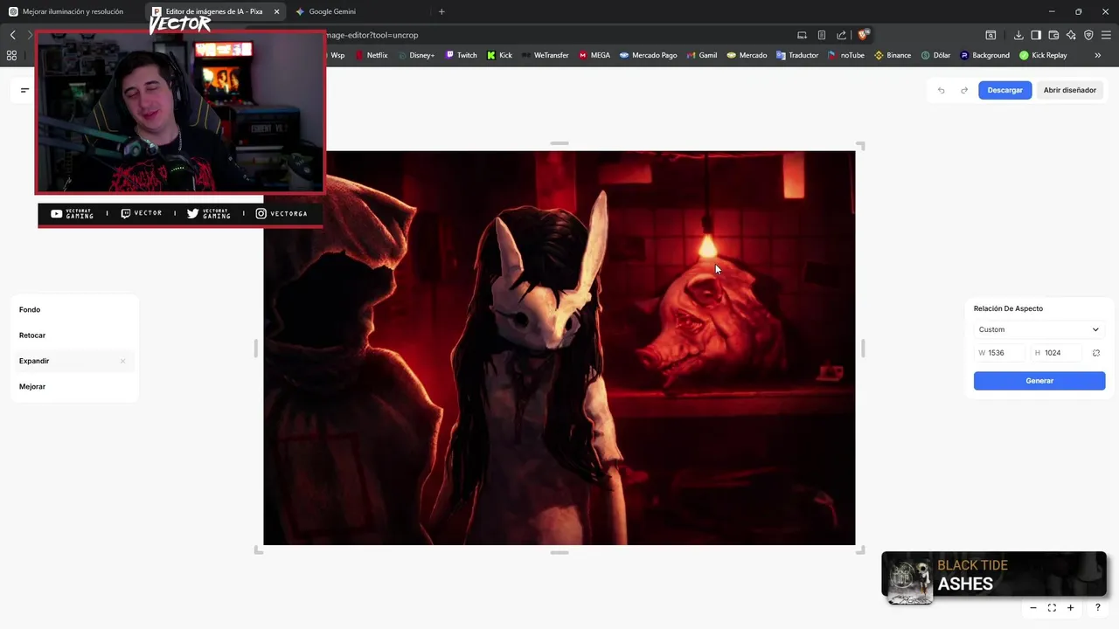
Task: Open reader mode icon in address bar
Action: [x=822, y=35]
